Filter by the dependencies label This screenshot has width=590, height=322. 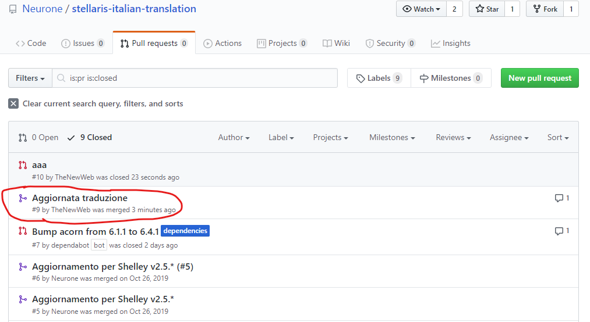(x=185, y=231)
